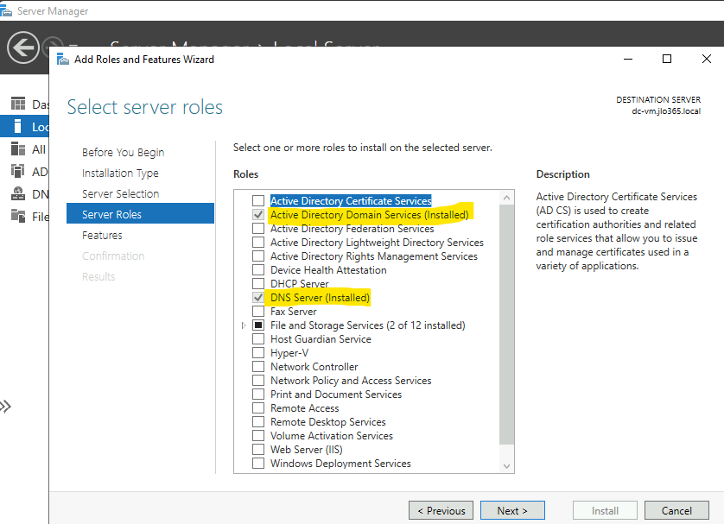
Task: Check the Network Controller checkbox
Action: pyautogui.click(x=258, y=367)
